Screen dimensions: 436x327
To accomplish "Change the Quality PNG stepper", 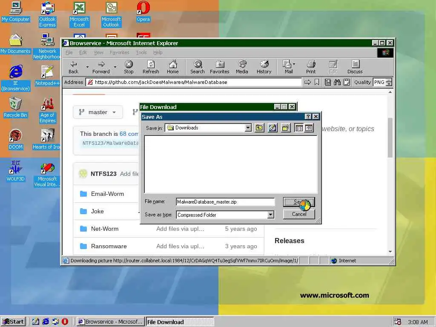I will click(x=389, y=82).
